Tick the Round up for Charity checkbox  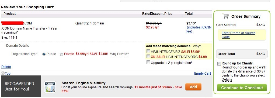(x=219, y=64)
